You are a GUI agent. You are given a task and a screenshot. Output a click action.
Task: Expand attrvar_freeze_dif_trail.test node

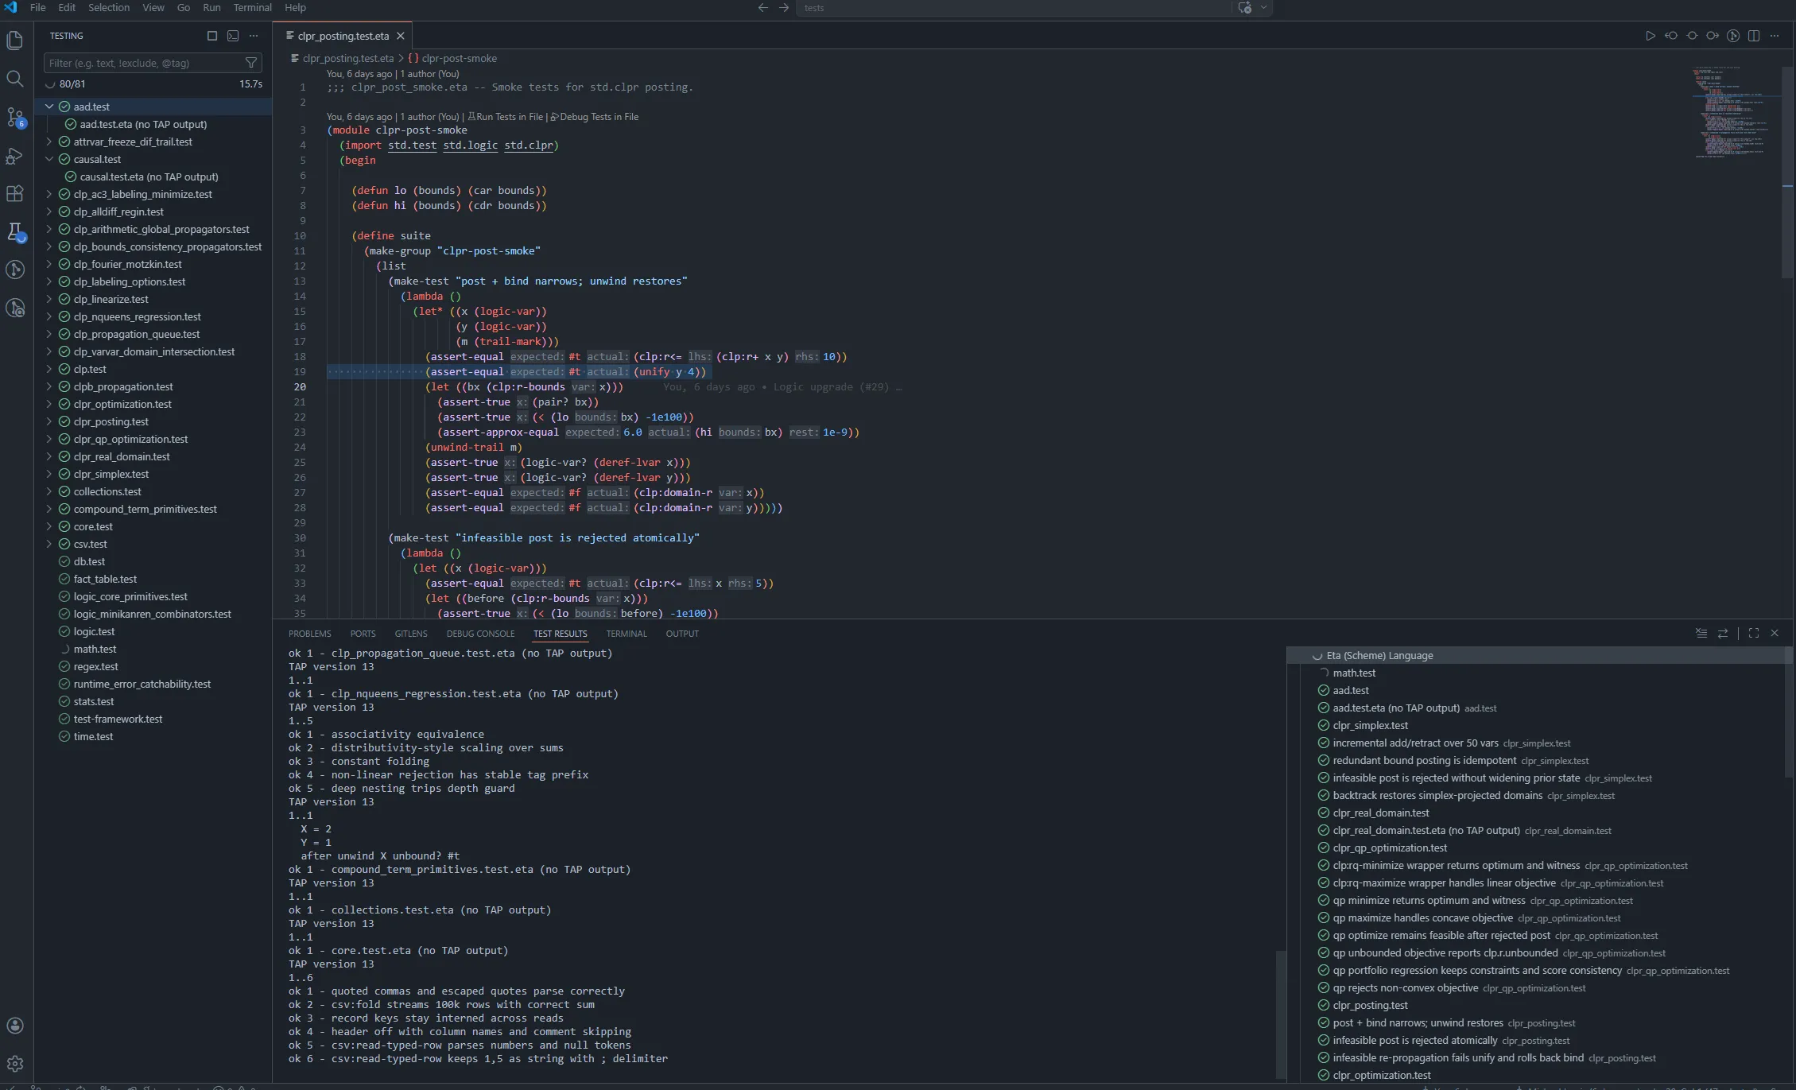[x=49, y=142]
